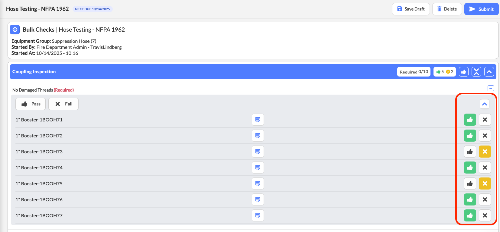Viewport: 500px width, 232px height.
Task: Open notes icon for 1" Booster-1BOOH71
Action: (x=258, y=120)
